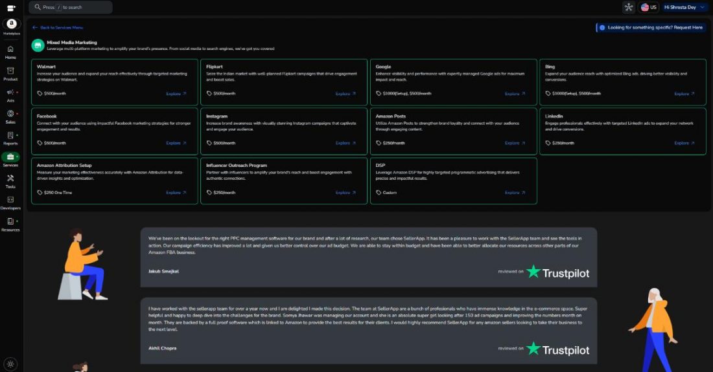Explore the Influencer Outreach Program service
The width and height of the screenshot is (713, 372).
[x=345, y=192]
